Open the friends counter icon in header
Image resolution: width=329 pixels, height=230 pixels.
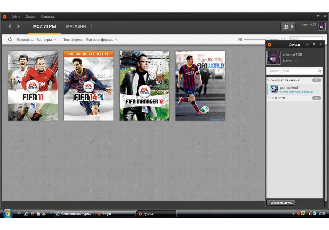(x=288, y=27)
